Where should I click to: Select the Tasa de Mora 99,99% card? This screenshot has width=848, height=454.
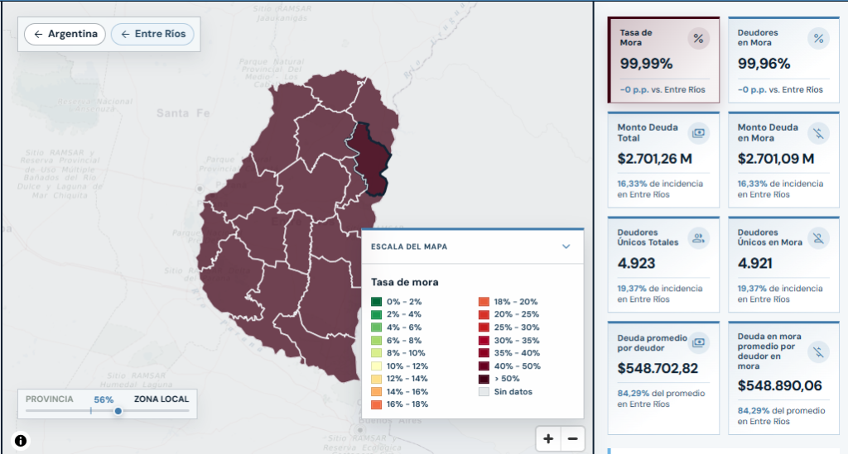pyautogui.click(x=663, y=60)
